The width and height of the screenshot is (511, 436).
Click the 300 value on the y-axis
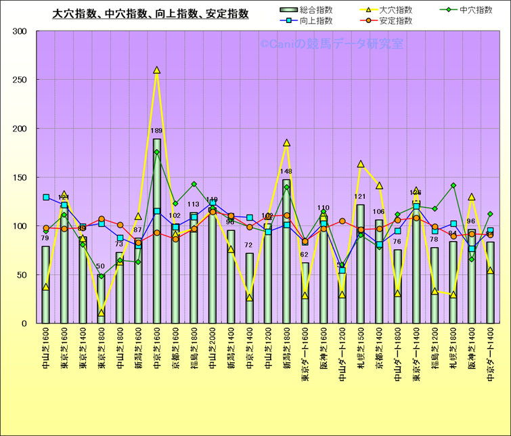[x=19, y=32]
